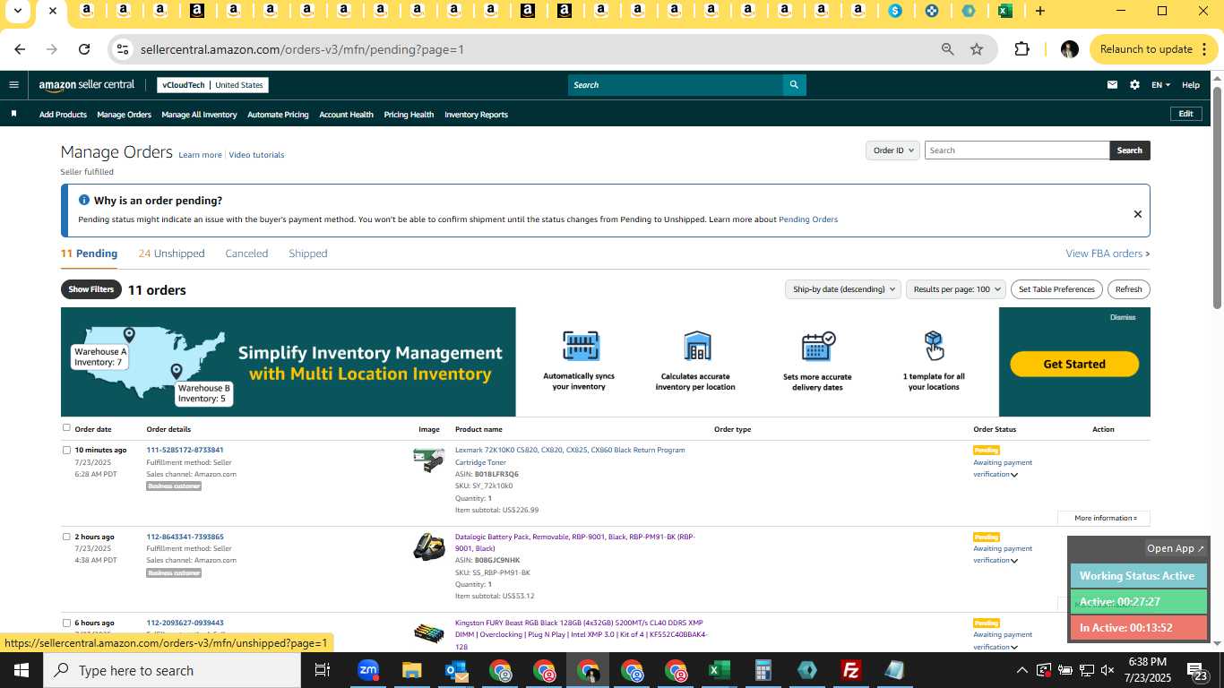Open order link 111-5285172-8733841
The height and width of the screenshot is (688, 1224).
click(x=185, y=450)
